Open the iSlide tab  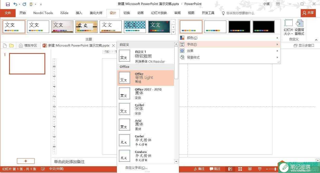64,13
